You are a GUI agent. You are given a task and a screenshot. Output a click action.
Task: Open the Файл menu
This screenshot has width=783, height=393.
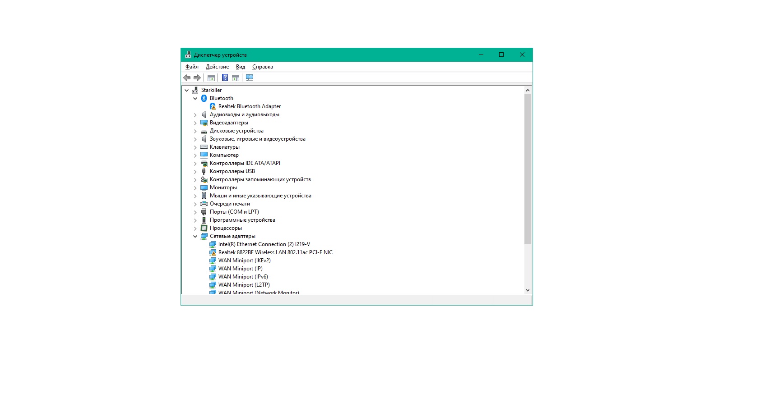(x=192, y=67)
